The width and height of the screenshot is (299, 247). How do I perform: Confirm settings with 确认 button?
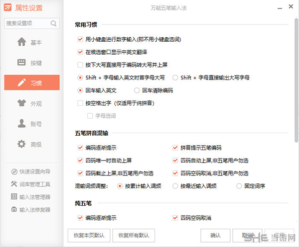(215, 236)
